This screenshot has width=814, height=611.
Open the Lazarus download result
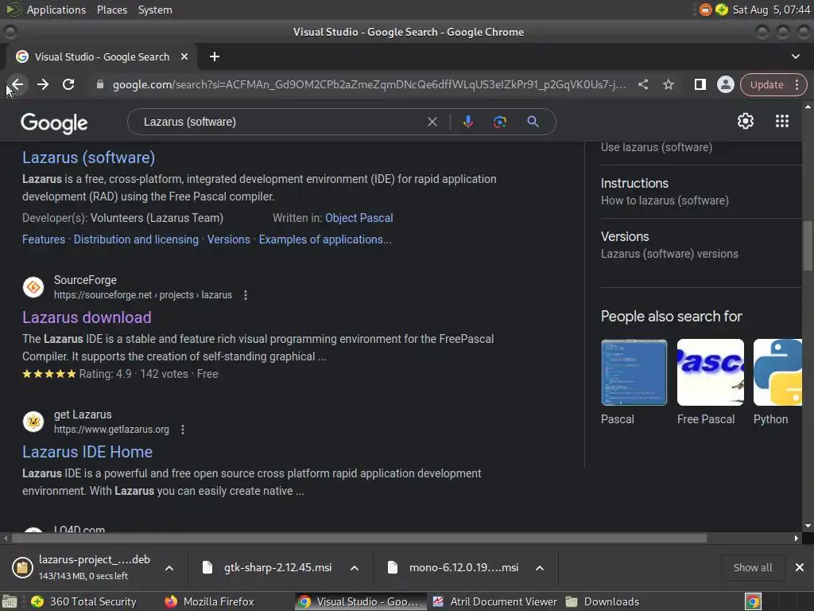tap(87, 317)
